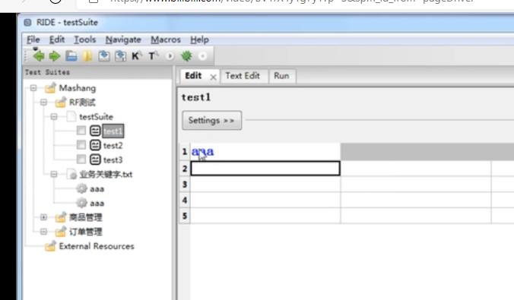514x300 pixels.
Task: Tick the test2 checkbox
Action: click(81, 145)
